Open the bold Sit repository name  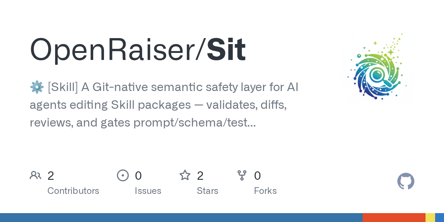pyautogui.click(x=226, y=50)
